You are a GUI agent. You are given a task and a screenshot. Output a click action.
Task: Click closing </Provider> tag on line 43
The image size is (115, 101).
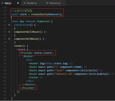coord(27,88)
